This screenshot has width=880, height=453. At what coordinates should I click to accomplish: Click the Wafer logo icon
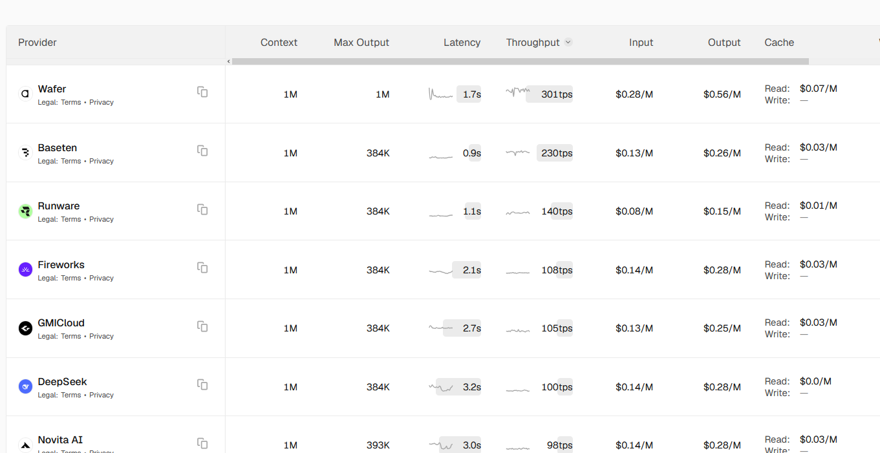tap(25, 94)
